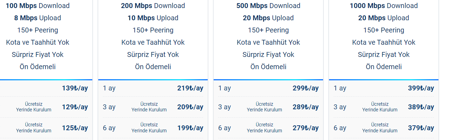Click the 200 Mbps Download heading
The height and width of the screenshot is (140, 450).
(x=153, y=6)
